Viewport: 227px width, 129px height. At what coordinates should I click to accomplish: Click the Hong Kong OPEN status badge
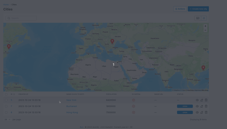185,113
